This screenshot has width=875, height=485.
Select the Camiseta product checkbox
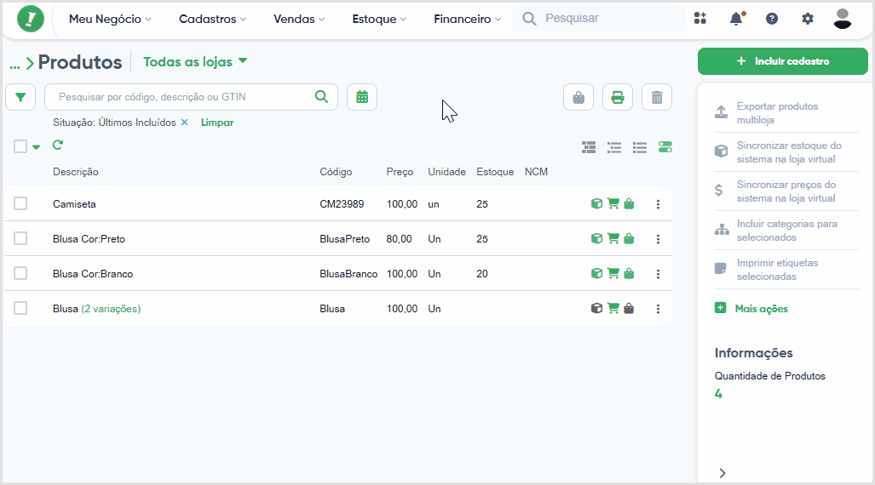point(20,203)
